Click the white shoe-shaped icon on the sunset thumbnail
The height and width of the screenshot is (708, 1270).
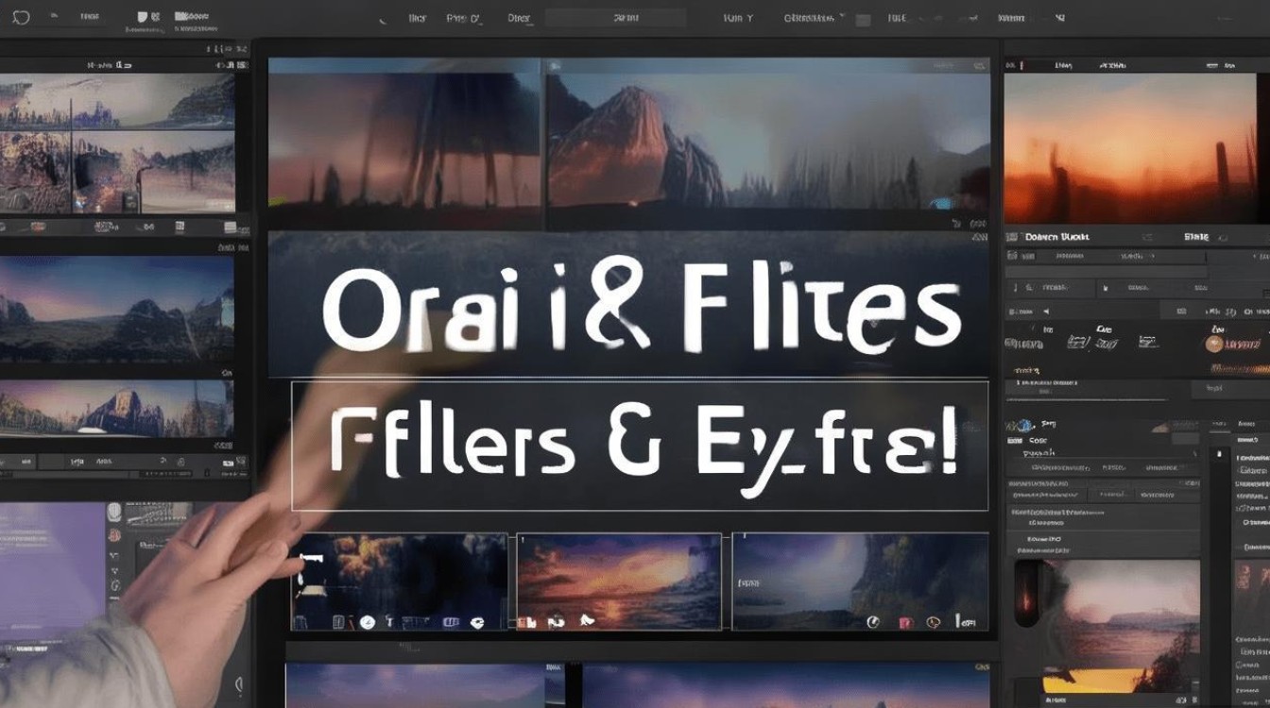point(587,621)
